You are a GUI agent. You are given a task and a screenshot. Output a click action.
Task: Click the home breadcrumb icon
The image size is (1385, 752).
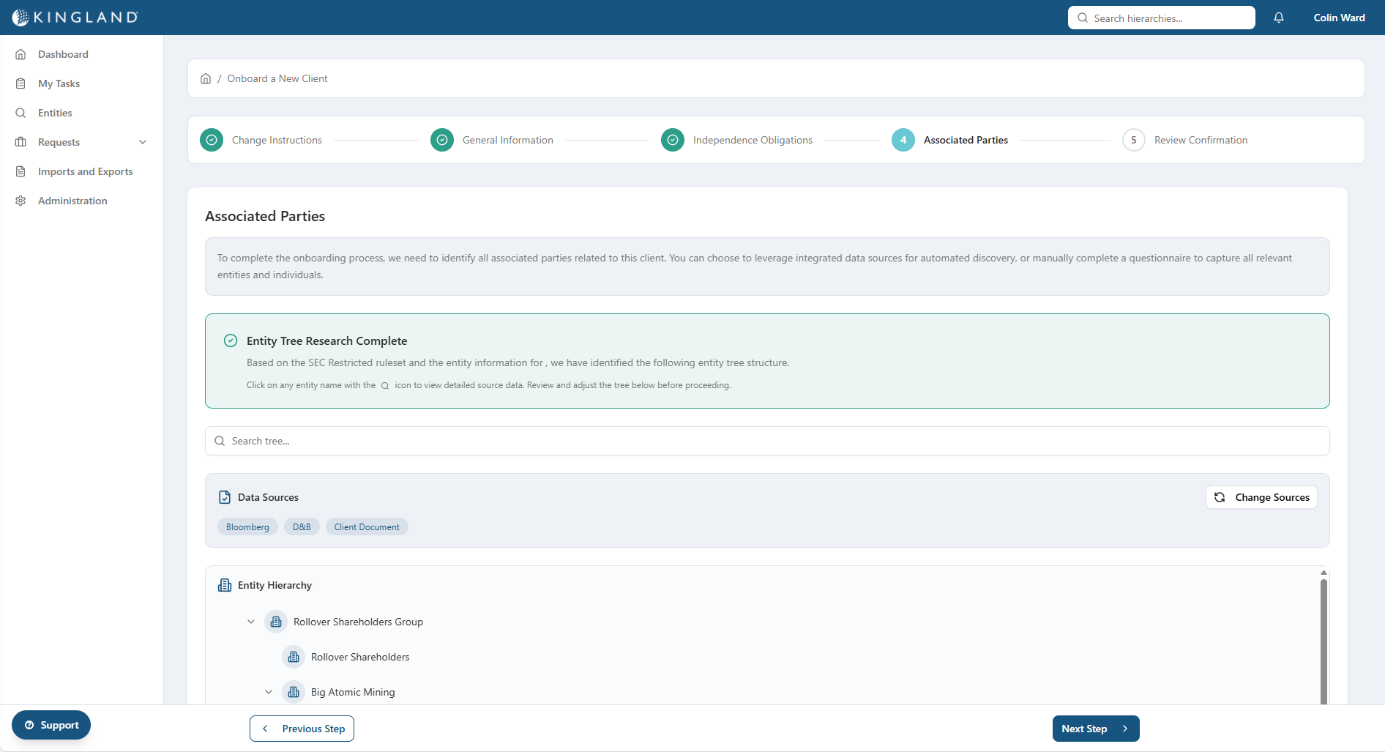click(x=206, y=78)
